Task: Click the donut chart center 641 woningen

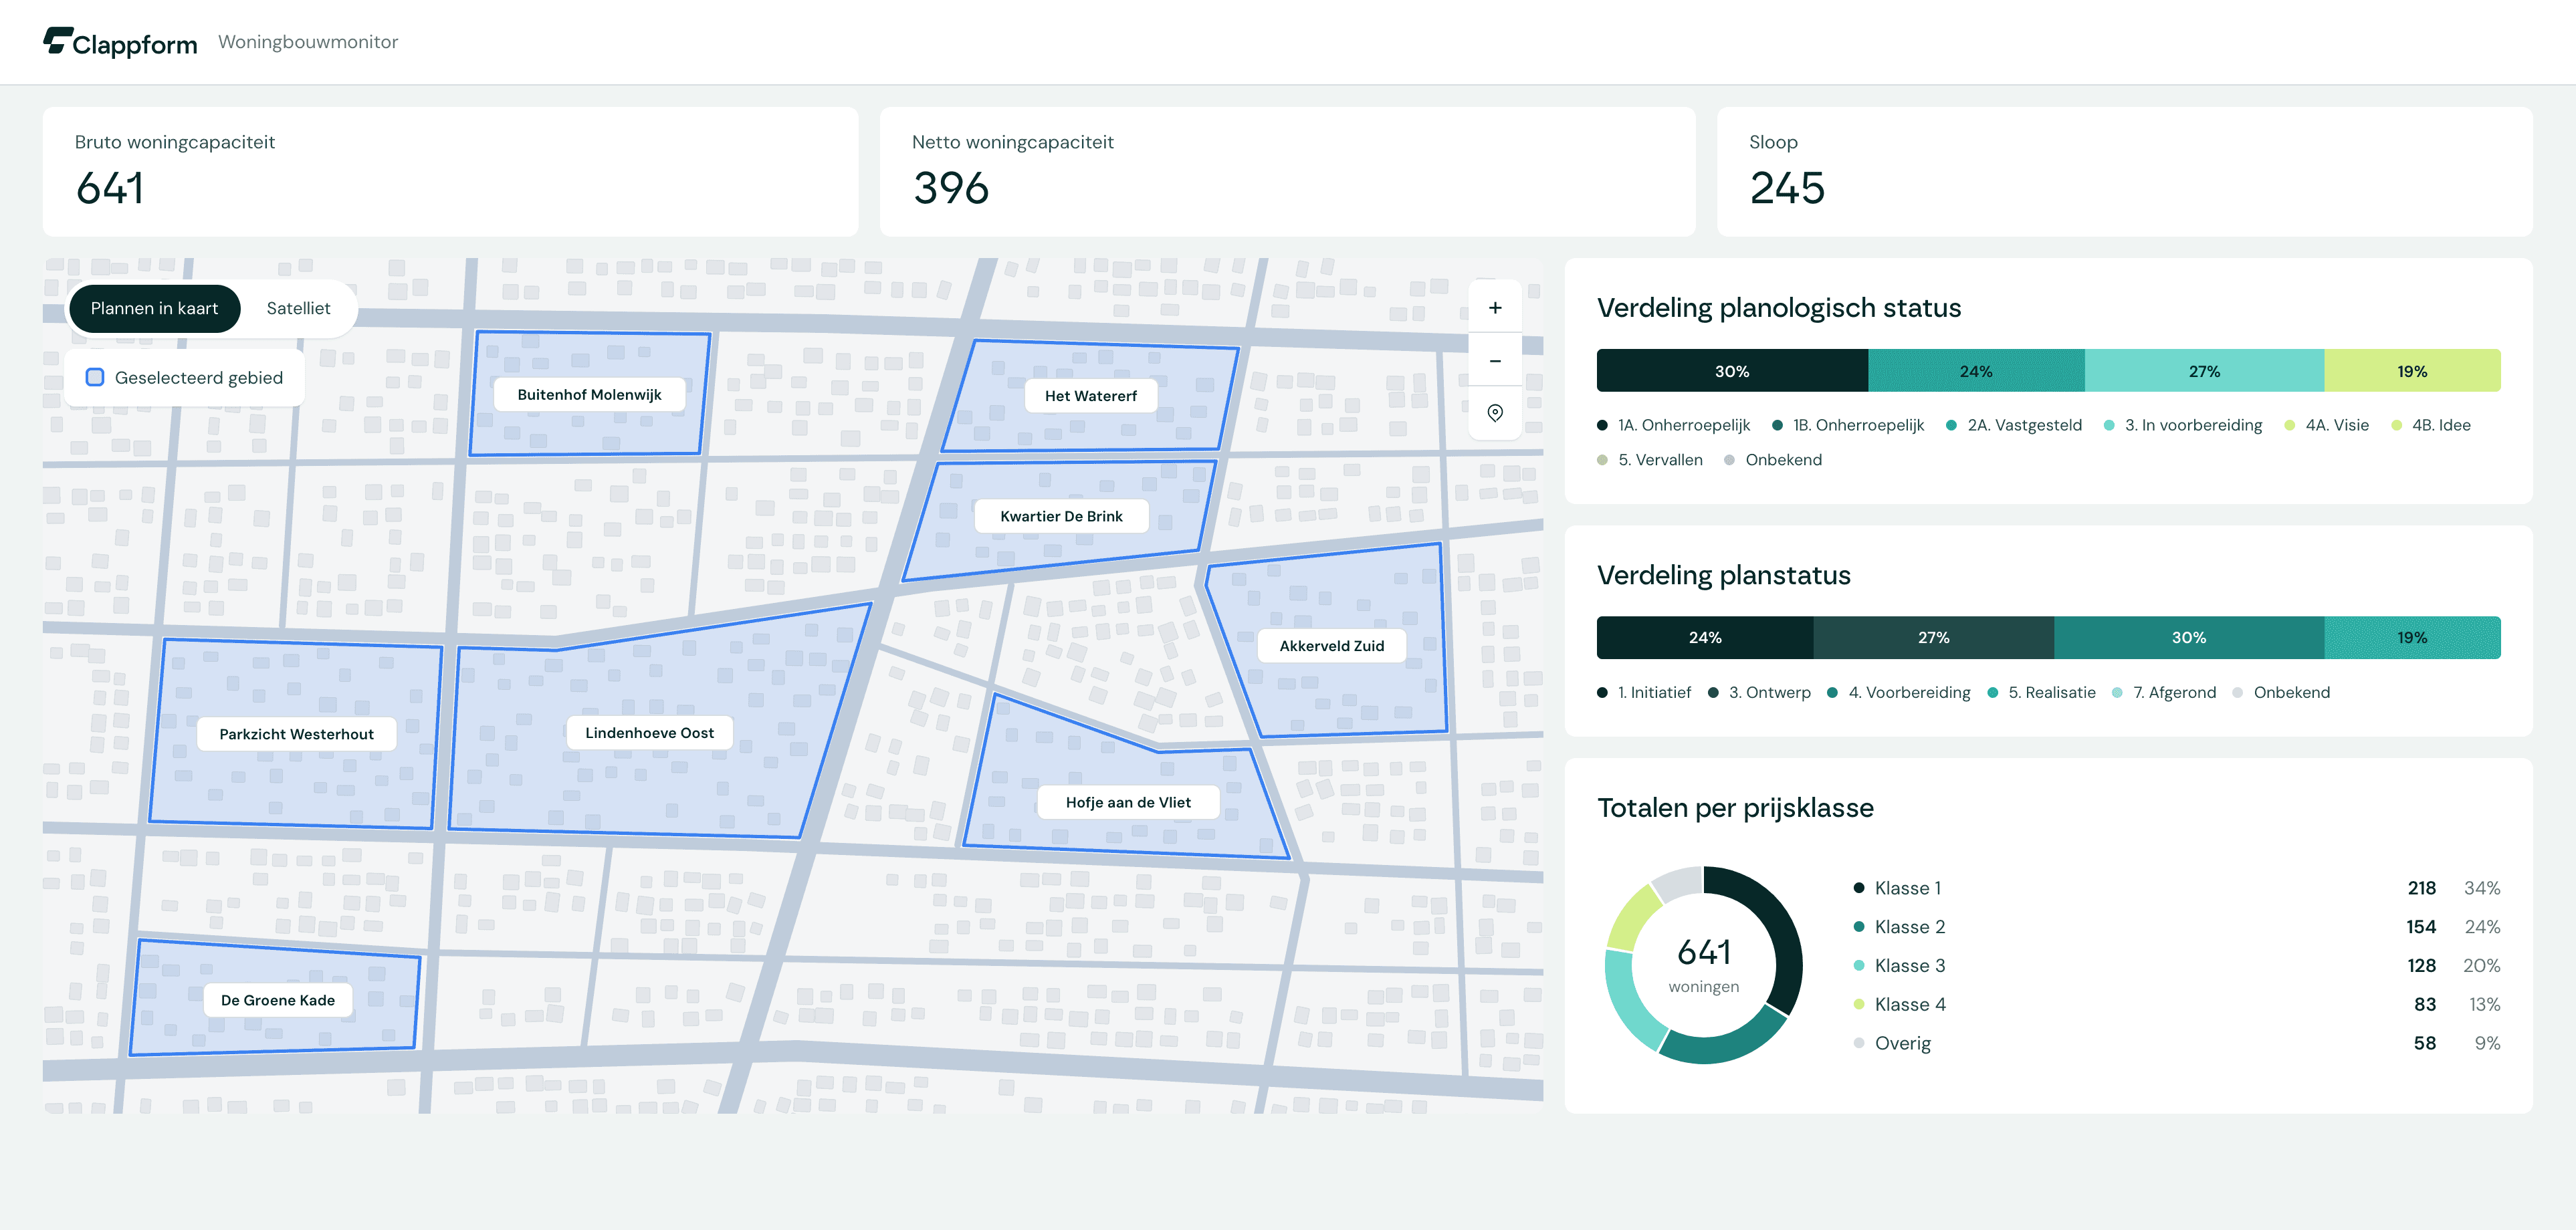Action: (x=1703, y=964)
